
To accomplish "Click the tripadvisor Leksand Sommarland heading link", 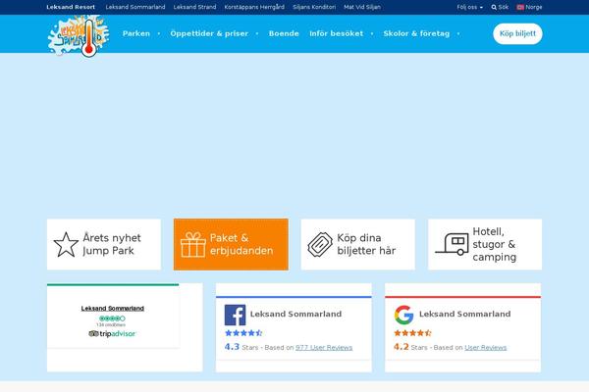I will point(113,309).
